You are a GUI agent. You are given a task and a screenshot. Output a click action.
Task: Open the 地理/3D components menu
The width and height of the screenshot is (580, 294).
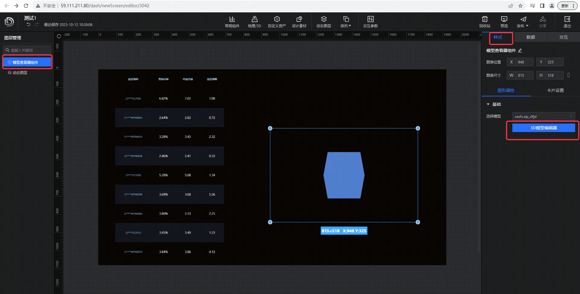click(254, 22)
